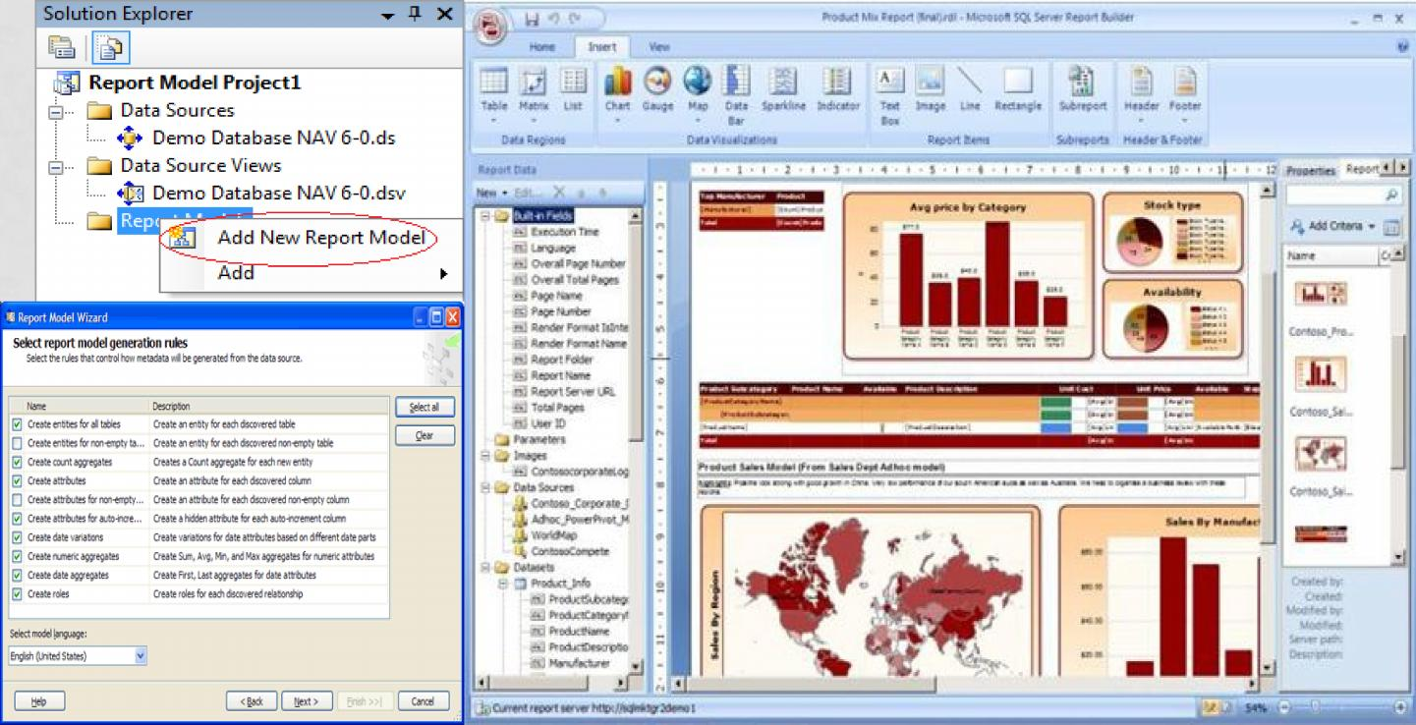
Task: Uncheck the 'Create roles' rule
Action: point(18,594)
